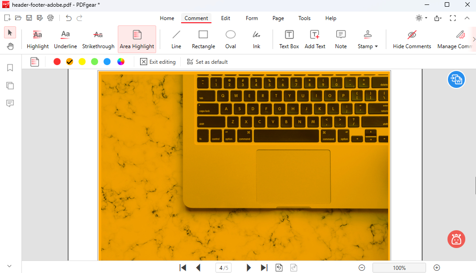Image resolution: width=476 pixels, height=273 pixels.
Task: Pick the Strikethrough text tool
Action: [98, 39]
